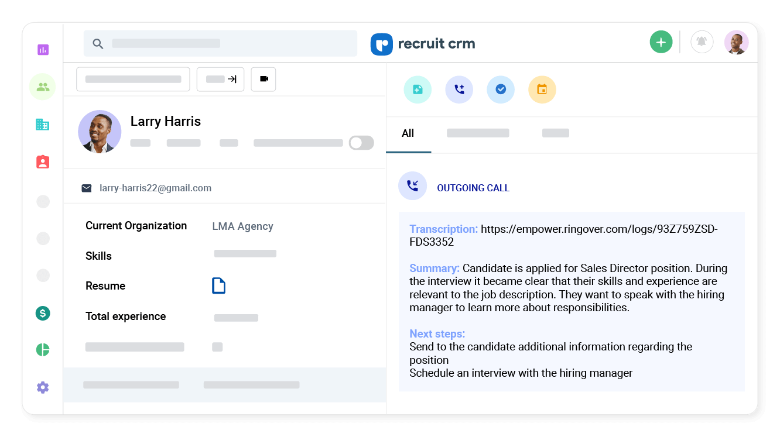Open the analytics bar chart sidebar icon
This screenshot has height=437, width=780.
tap(42, 50)
